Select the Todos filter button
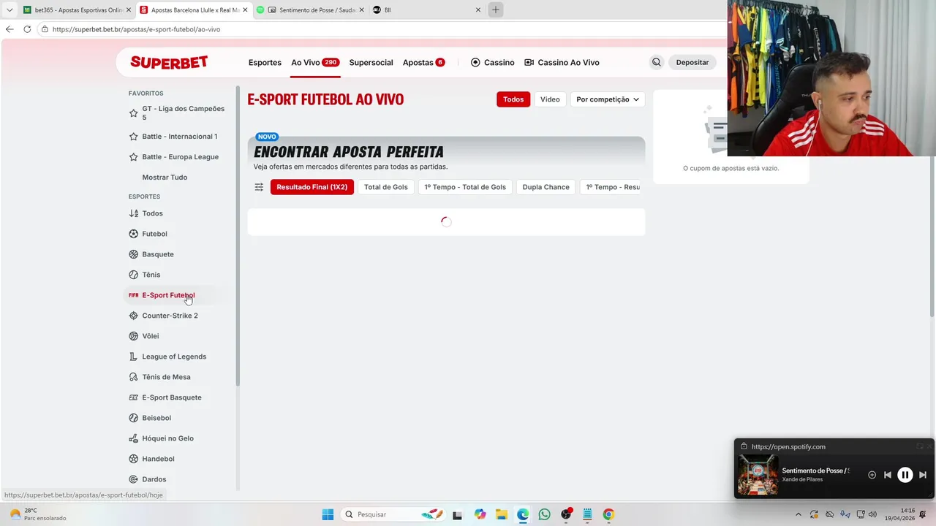The height and width of the screenshot is (526, 936). (x=513, y=99)
